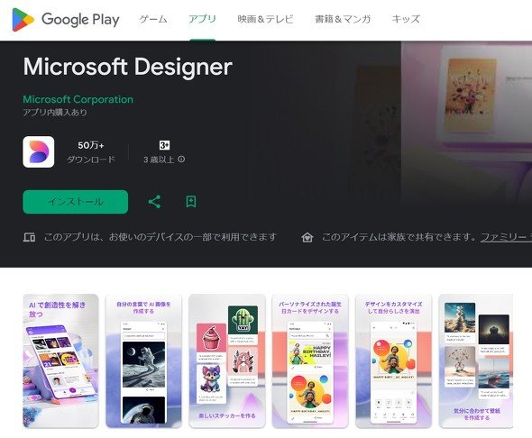The width and height of the screenshot is (532, 438).
Task: Click the インストール button
Action: coord(76,202)
